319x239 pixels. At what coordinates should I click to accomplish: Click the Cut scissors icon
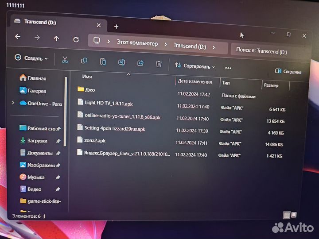[x=65, y=60]
